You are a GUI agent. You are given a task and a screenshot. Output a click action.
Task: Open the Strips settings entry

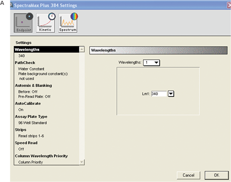coord(21,130)
